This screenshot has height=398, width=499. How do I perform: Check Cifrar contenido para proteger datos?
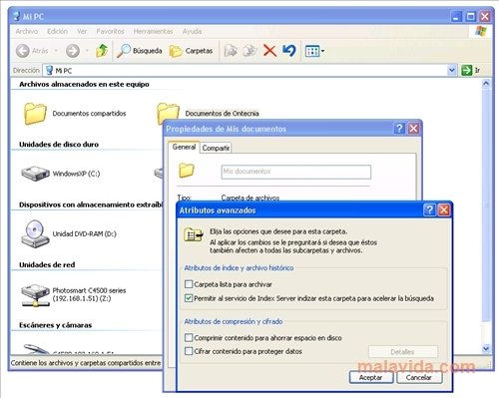click(x=189, y=351)
